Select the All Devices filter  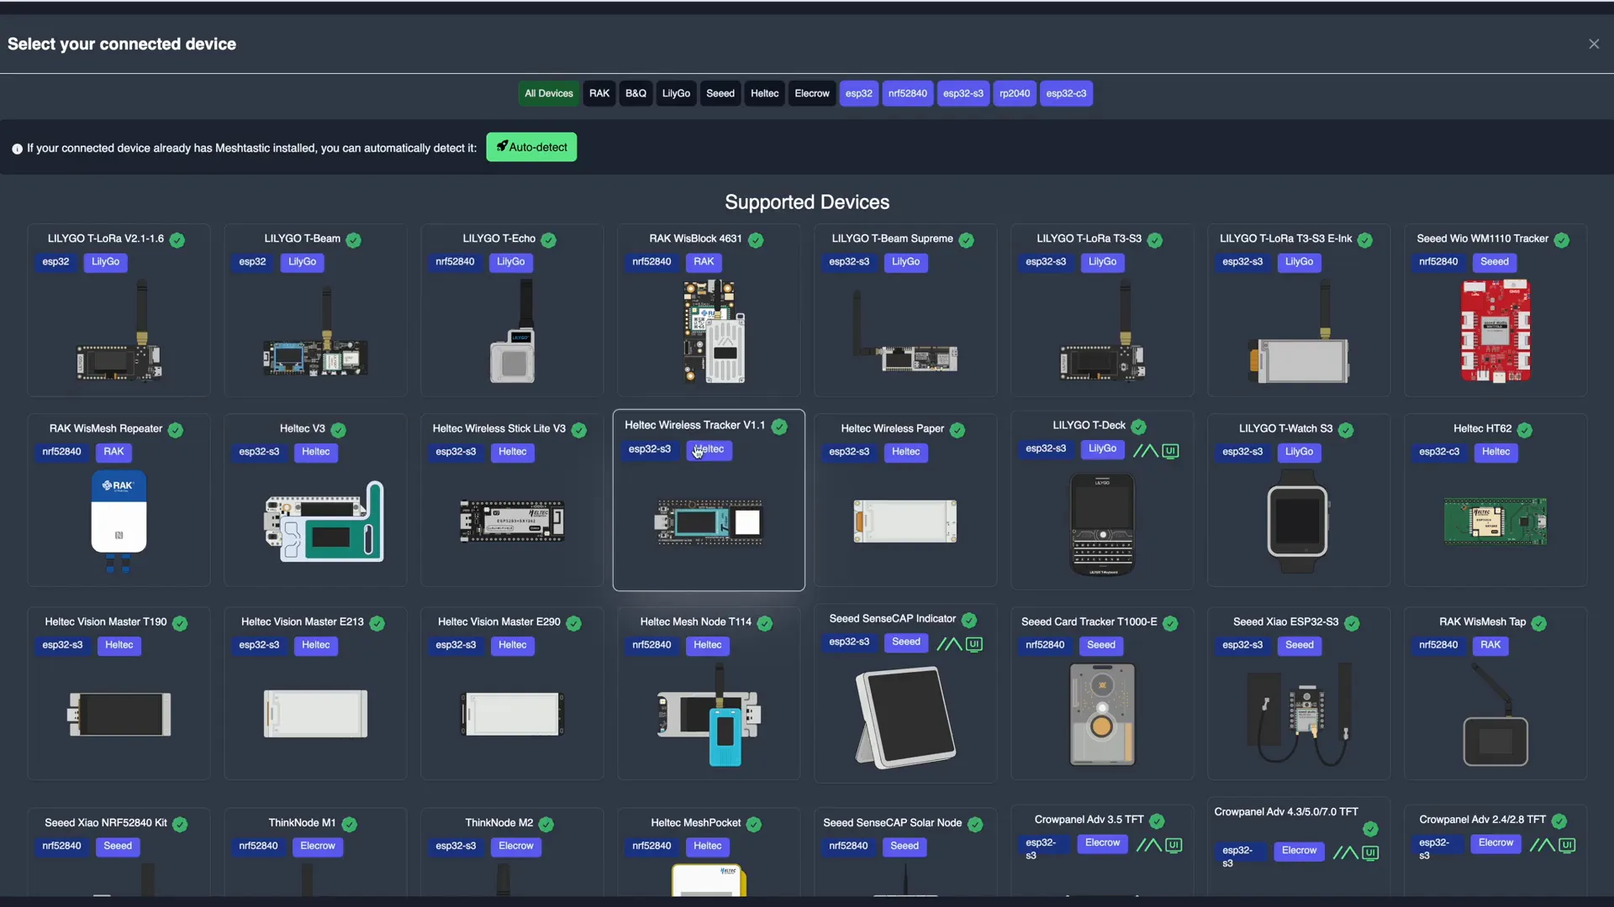[x=548, y=93]
